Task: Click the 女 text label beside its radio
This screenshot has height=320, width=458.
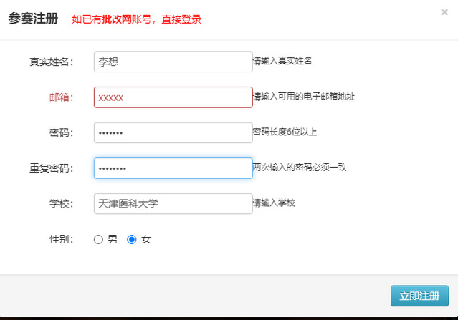Action: click(146, 240)
